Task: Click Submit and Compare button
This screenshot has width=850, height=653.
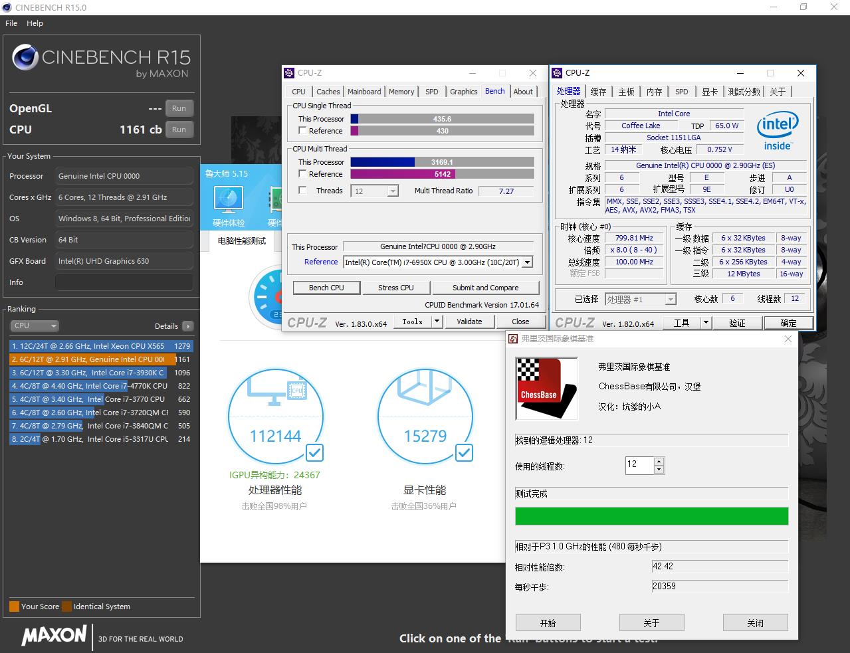Action: pyautogui.click(x=486, y=288)
